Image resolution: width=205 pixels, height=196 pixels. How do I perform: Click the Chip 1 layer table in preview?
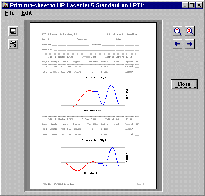point(90,67)
